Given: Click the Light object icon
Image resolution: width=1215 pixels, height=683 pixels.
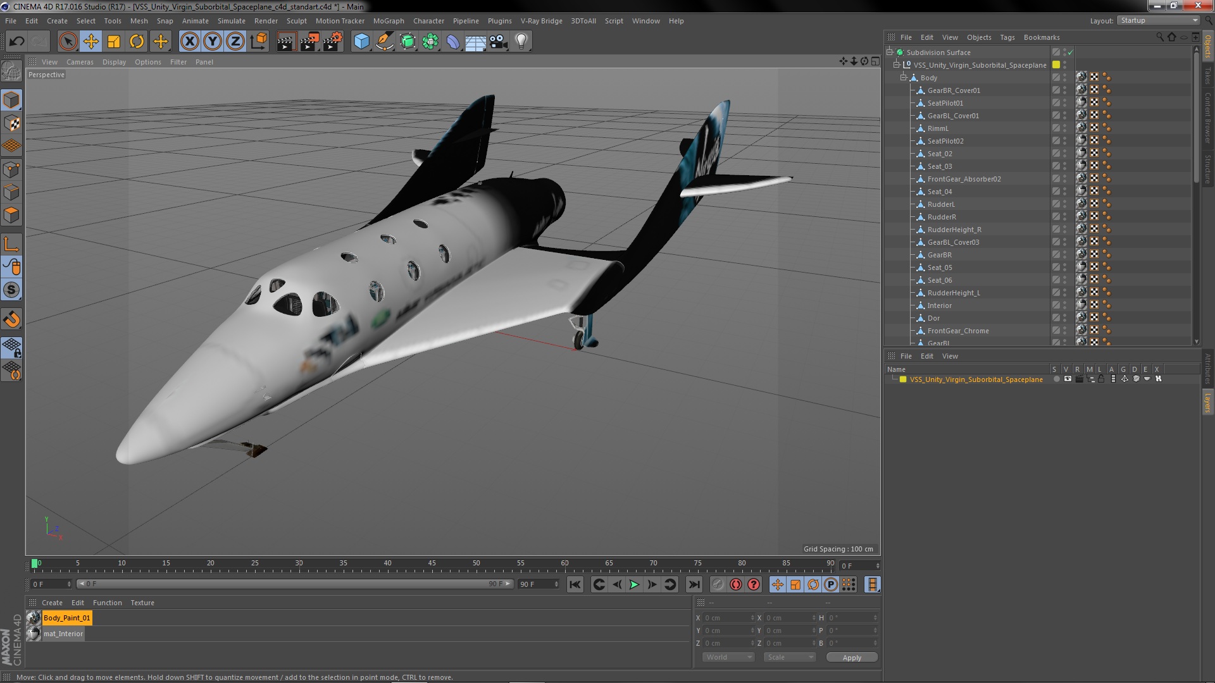Looking at the screenshot, I should (521, 42).
